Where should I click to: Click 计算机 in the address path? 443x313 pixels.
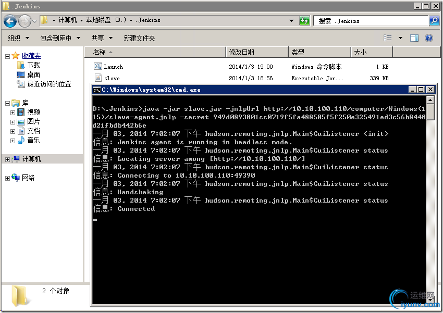[67, 20]
